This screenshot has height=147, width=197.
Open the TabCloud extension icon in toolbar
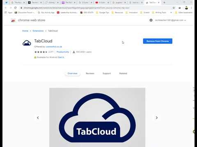tap(180, 8)
